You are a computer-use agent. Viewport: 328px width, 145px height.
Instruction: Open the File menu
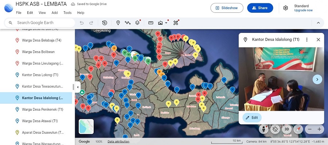pos(19,12)
